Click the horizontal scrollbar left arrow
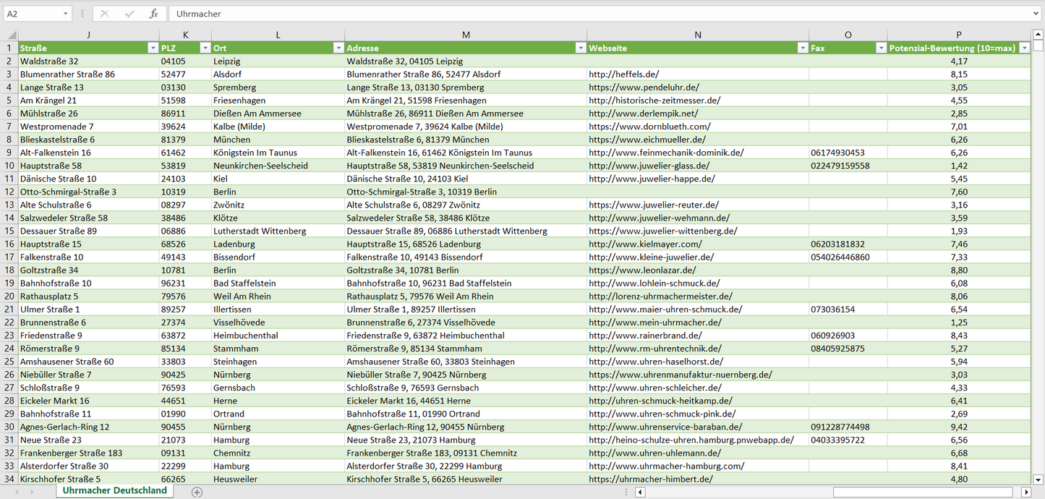 639,492
